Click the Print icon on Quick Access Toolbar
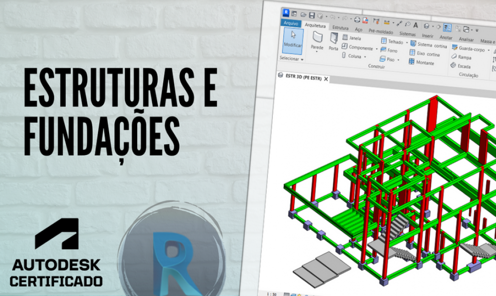Viewport: 496px width, 296px height. click(356, 19)
